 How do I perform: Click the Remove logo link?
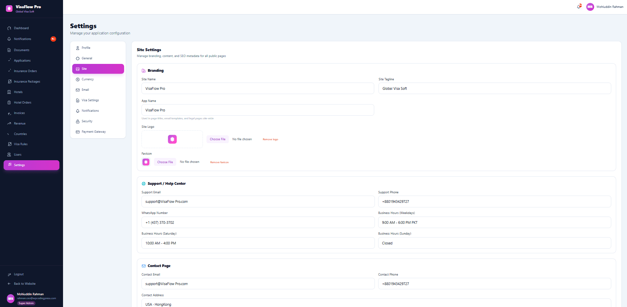(270, 140)
